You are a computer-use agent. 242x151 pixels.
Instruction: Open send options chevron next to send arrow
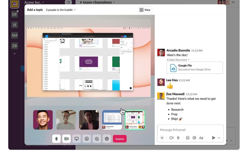(219, 138)
